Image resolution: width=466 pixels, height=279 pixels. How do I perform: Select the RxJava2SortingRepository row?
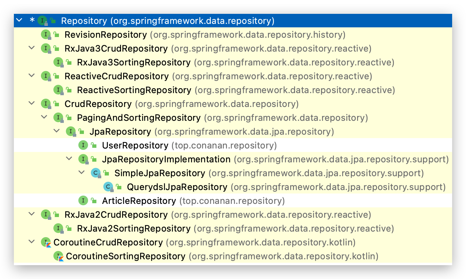[133, 228]
